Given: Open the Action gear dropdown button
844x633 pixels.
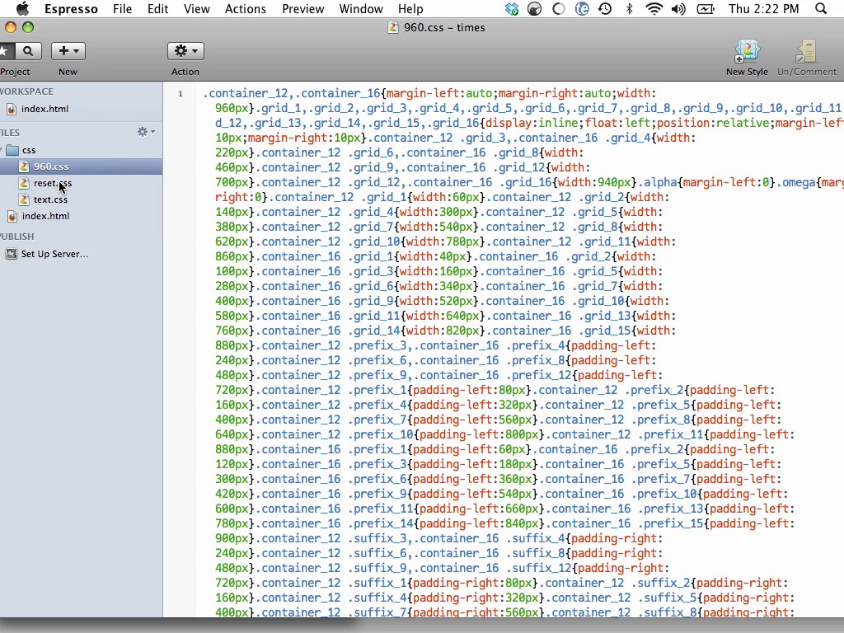Looking at the screenshot, I should click(185, 51).
